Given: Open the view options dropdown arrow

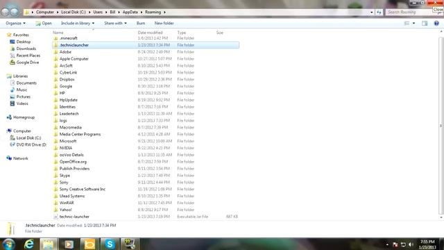Looking at the screenshot, I should click(x=413, y=23).
